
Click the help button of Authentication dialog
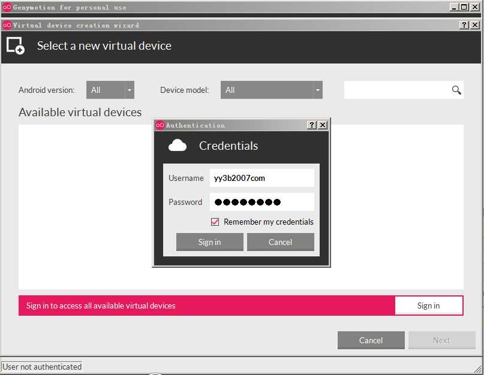pos(312,125)
